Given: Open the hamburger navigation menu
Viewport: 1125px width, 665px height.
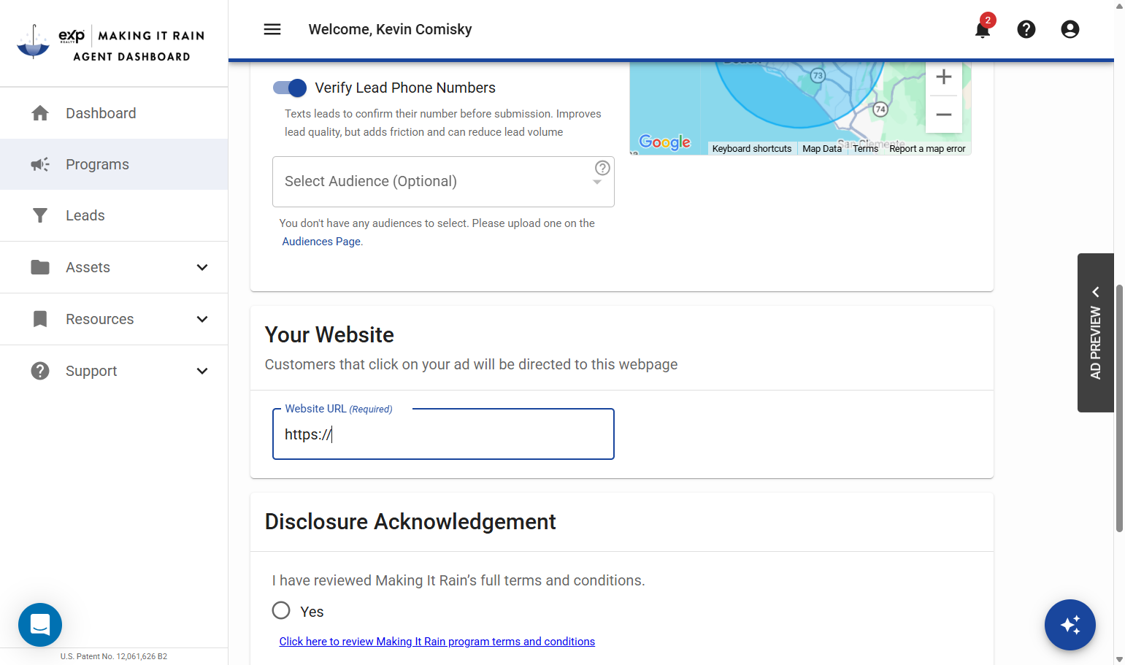Looking at the screenshot, I should tap(272, 29).
